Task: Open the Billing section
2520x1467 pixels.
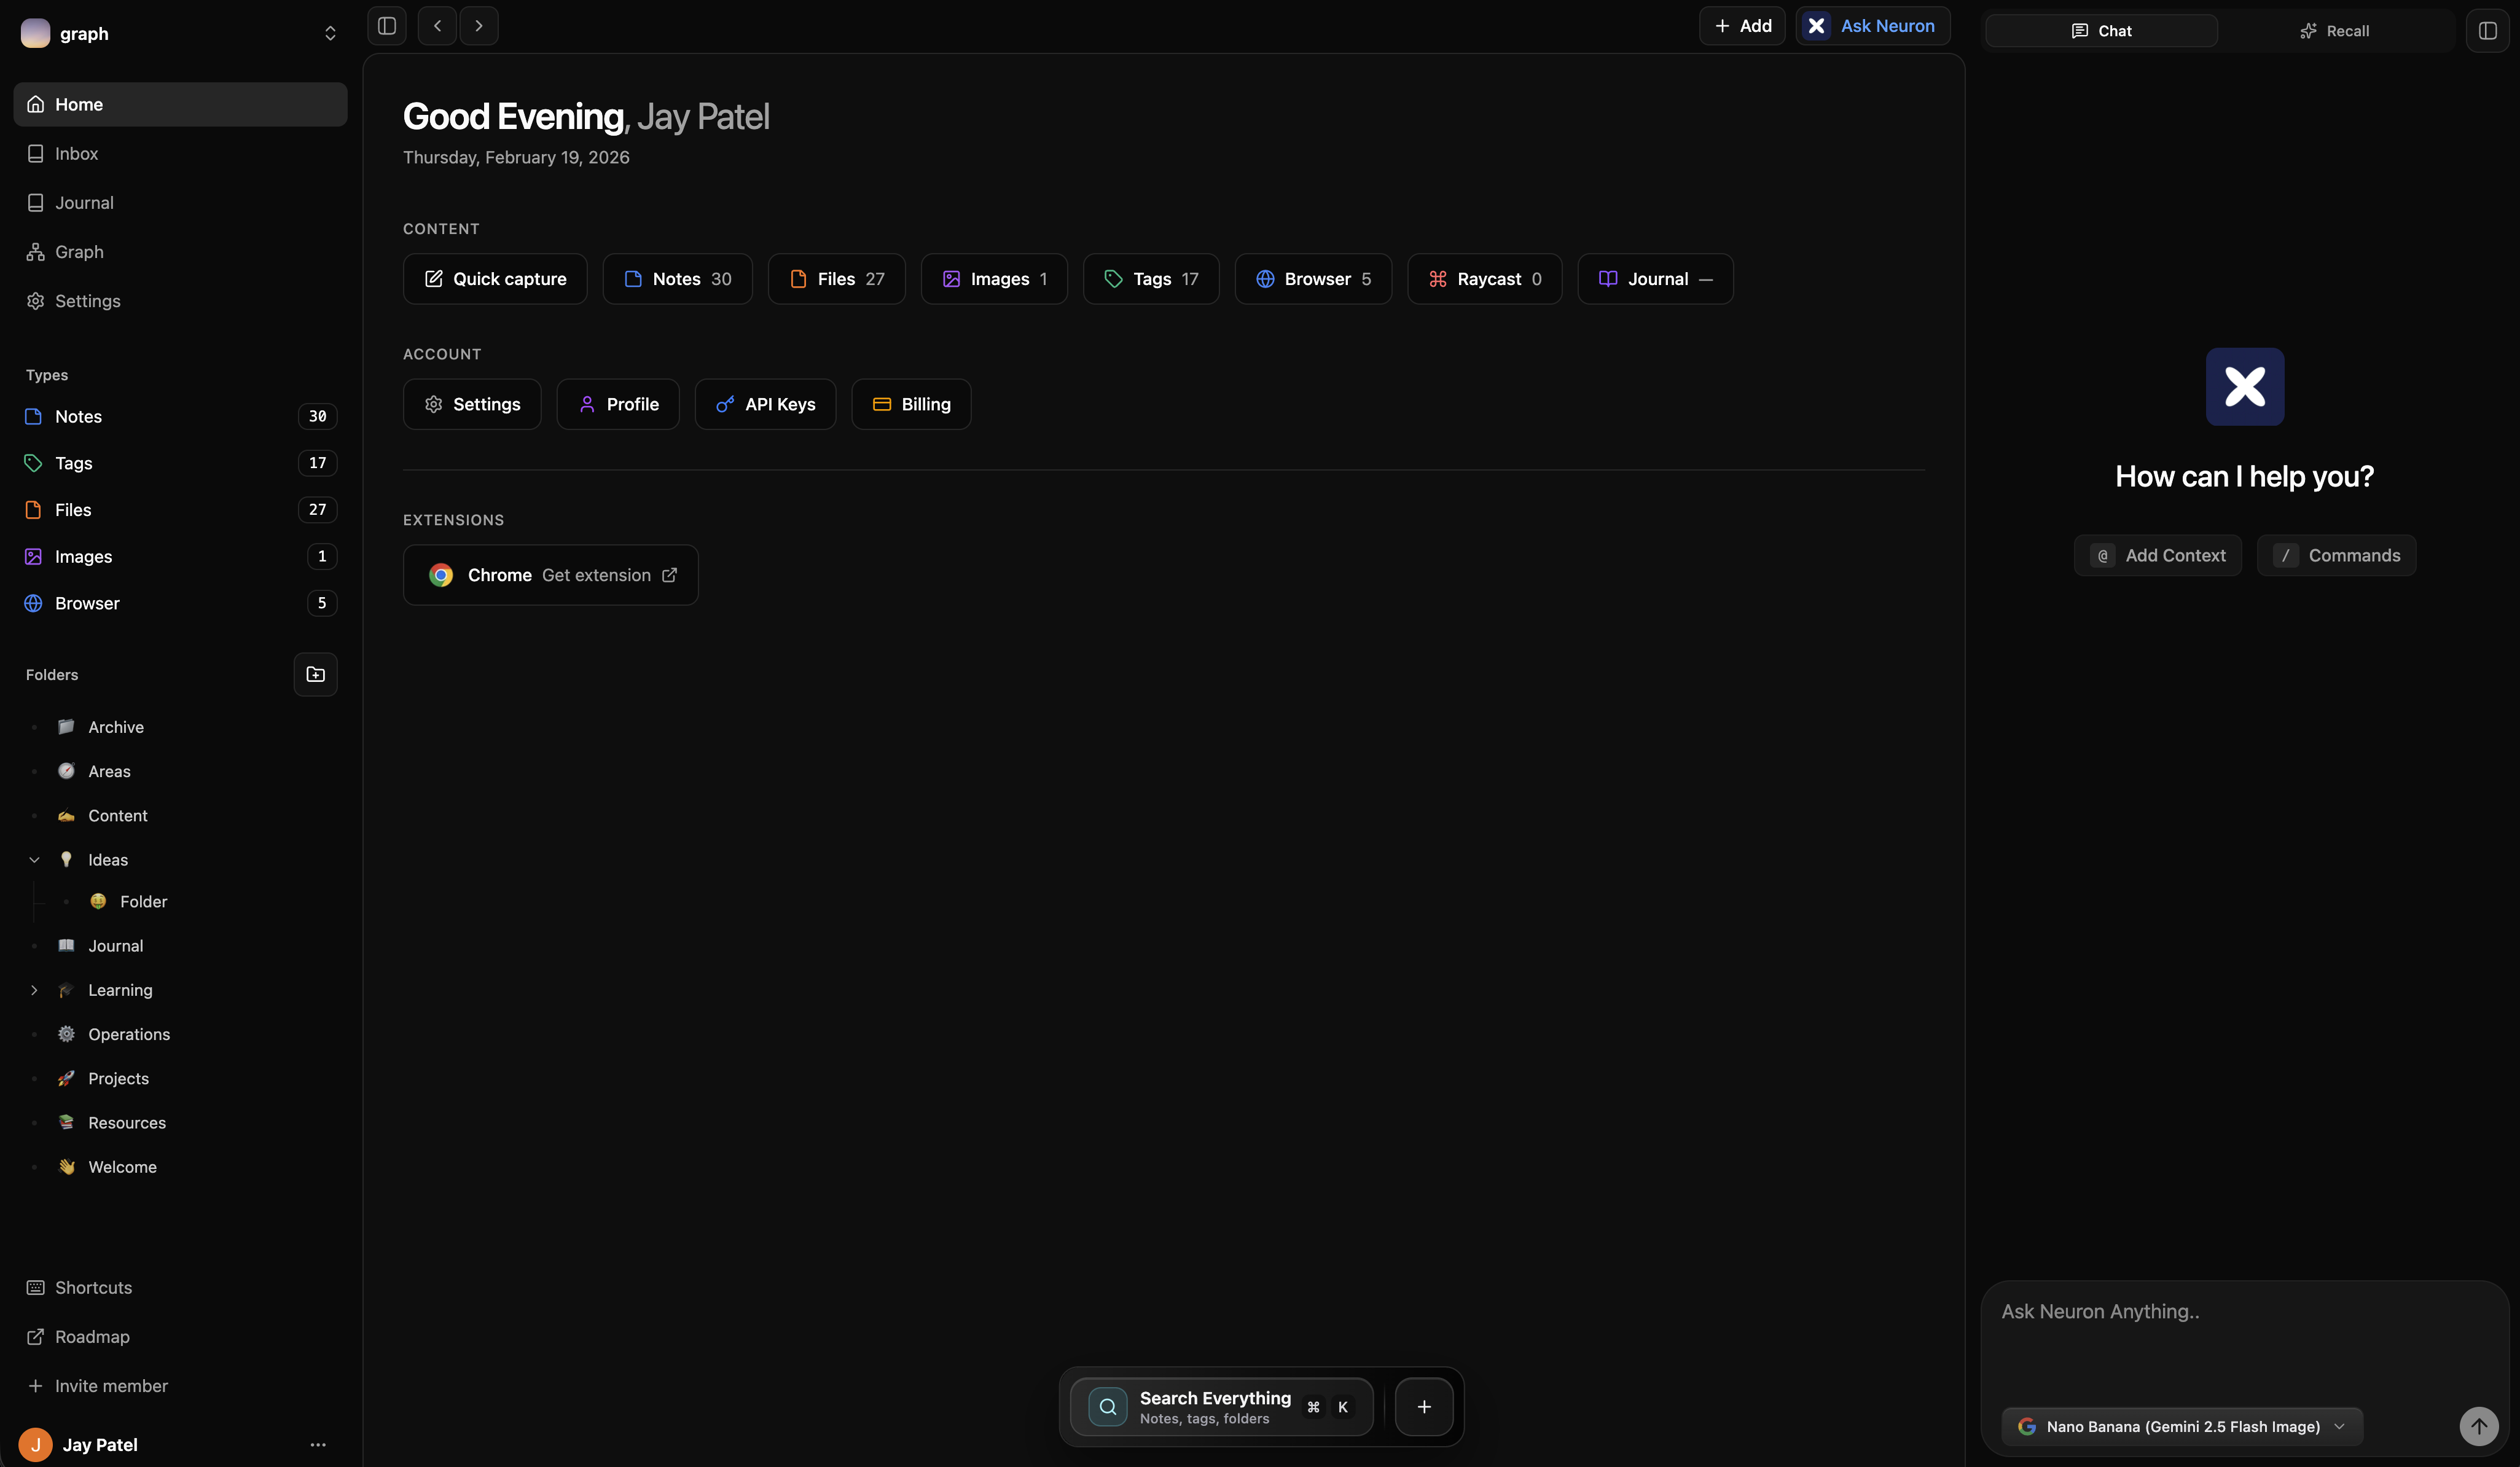Action: coord(910,404)
